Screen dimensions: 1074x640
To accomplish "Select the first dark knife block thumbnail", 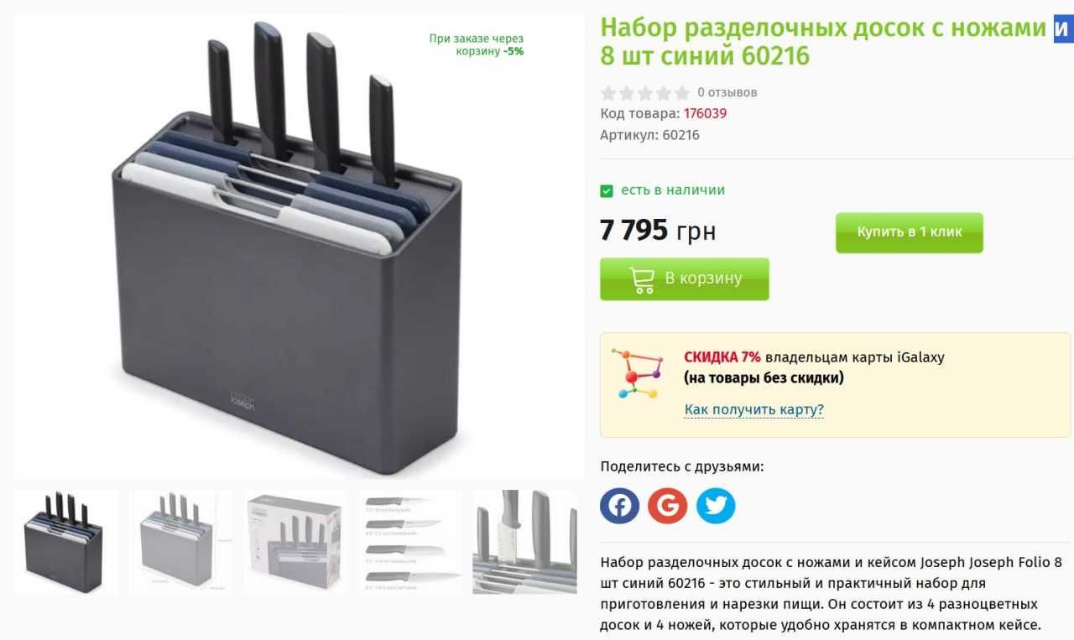I will click(x=65, y=542).
